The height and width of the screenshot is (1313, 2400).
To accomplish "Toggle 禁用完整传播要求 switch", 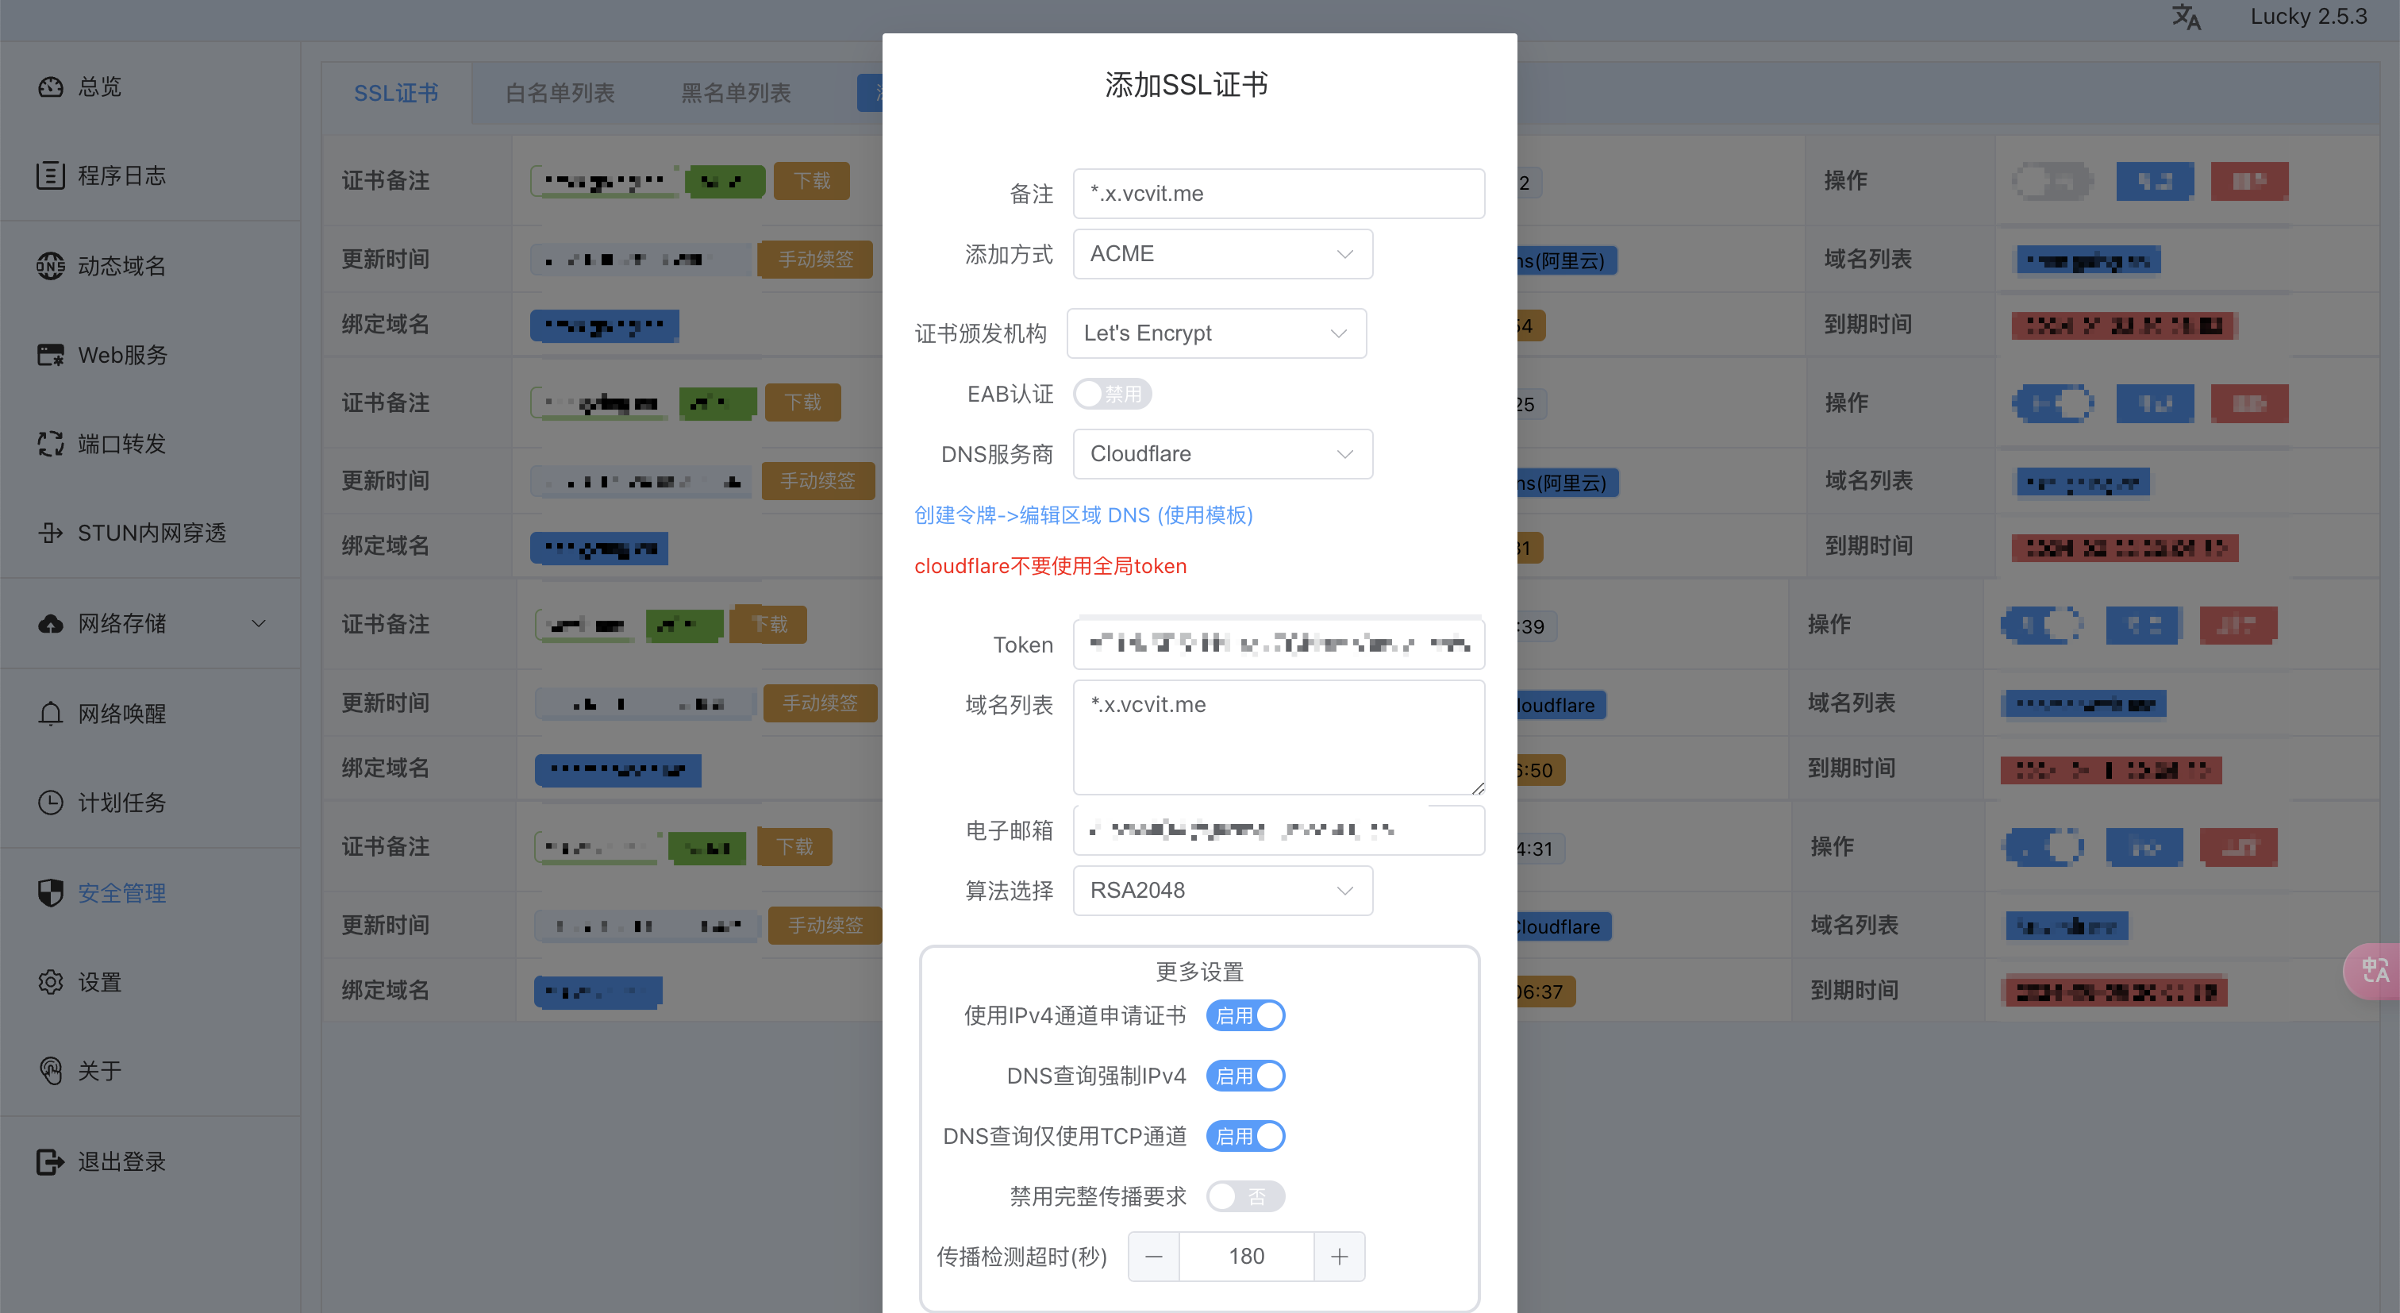I will [1246, 1196].
